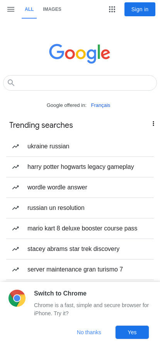The image size is (160, 347).
Task: Click trend arrow beside ukraine russian
Action: [x=15, y=146]
